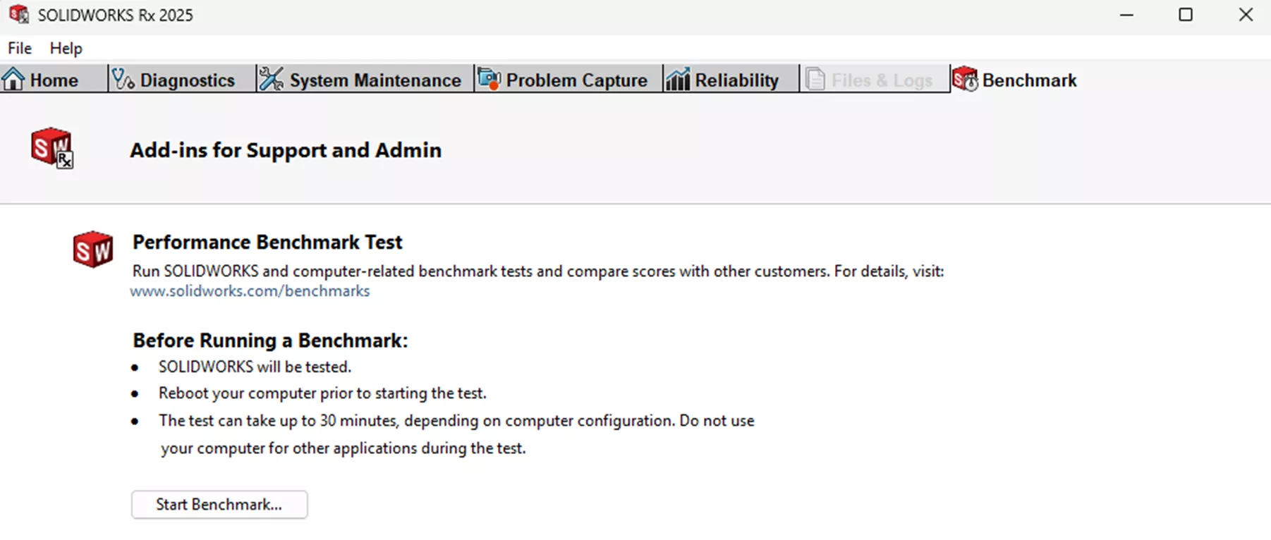Click the SOLIDWORKS Rx logo in header
Viewport: 1271px width, 540px height.
point(51,147)
